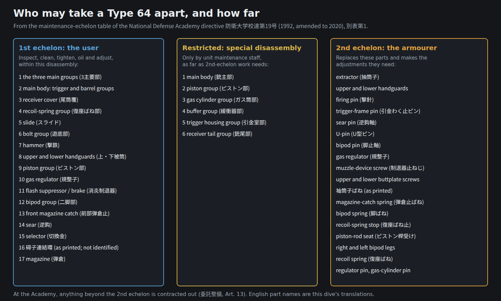This screenshot has width=501, height=301.
Task: Click '6 receiver tail group (銃尾部)'
Action: click(217, 134)
